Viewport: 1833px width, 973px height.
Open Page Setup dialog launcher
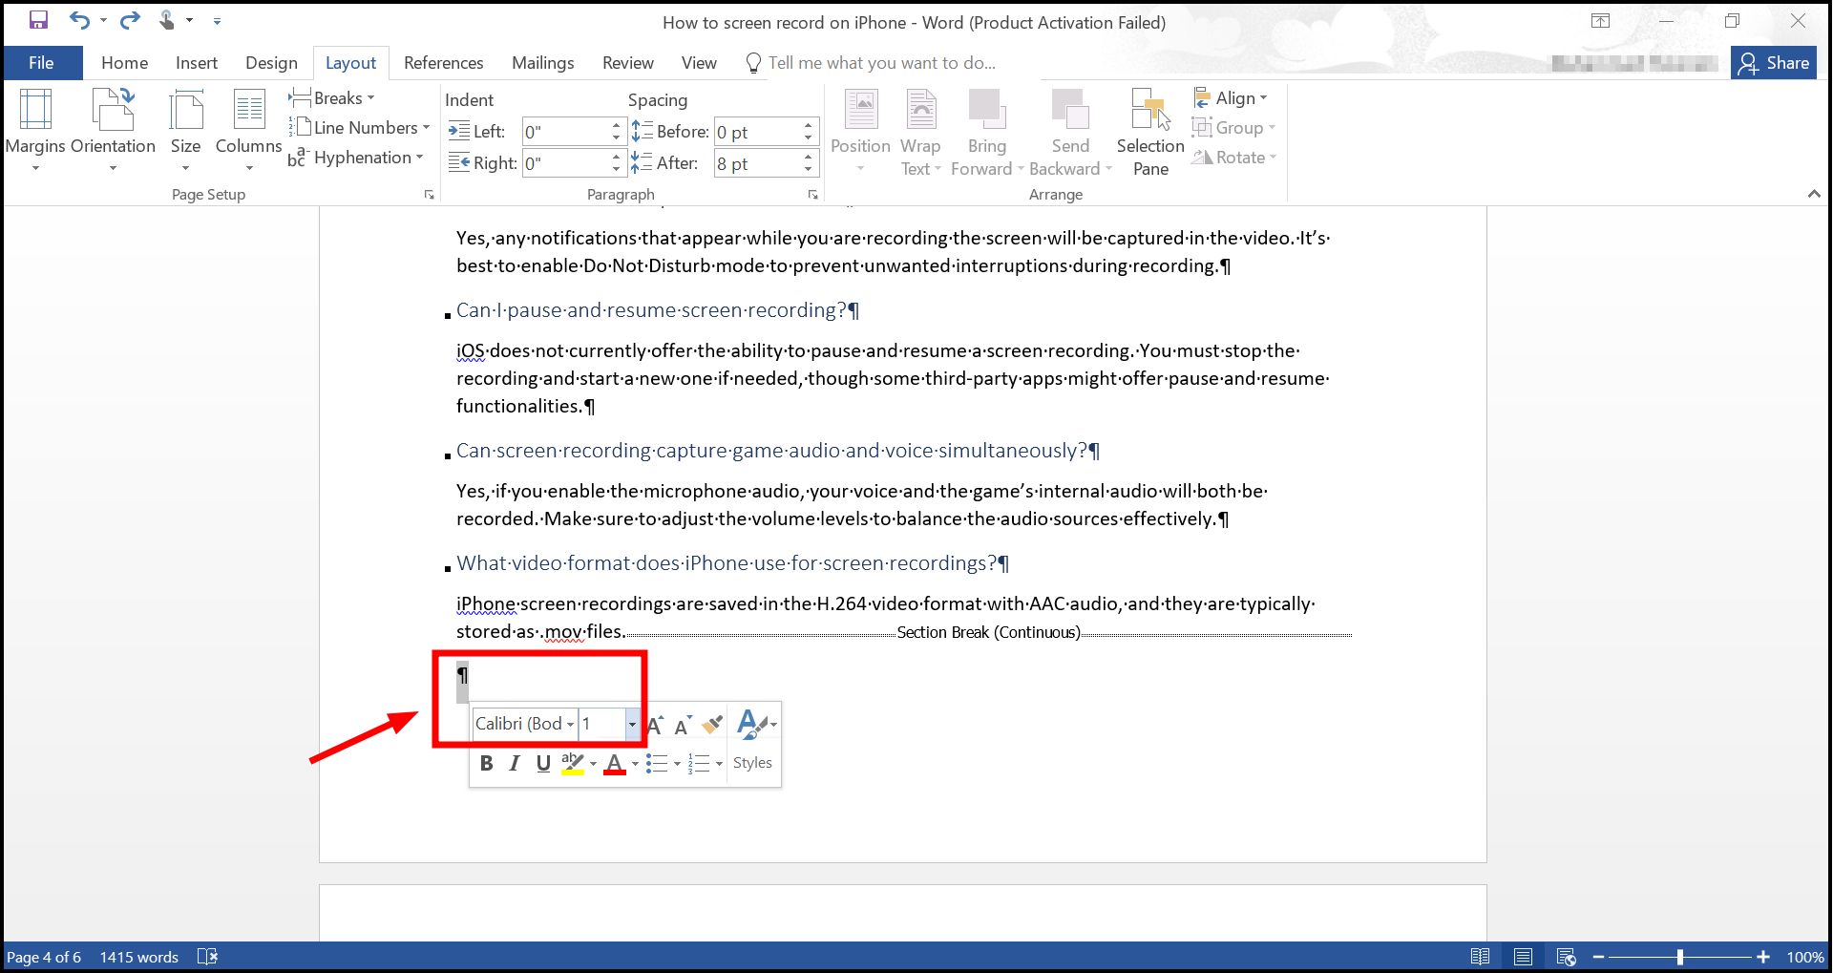pos(430,195)
